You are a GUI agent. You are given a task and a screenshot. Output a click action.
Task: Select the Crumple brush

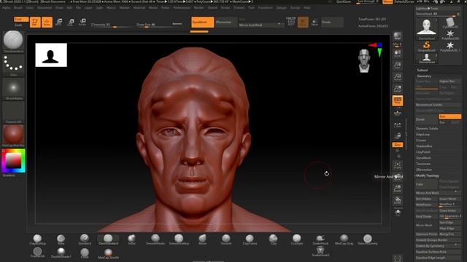[297, 240]
